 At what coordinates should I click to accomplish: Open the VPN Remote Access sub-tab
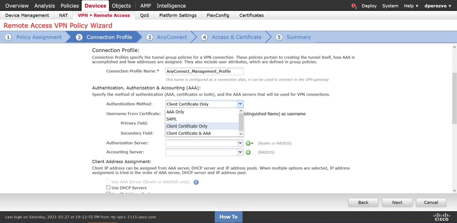[104, 16]
